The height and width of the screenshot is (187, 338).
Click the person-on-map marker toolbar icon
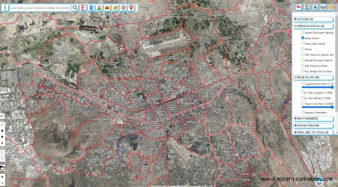99,8
